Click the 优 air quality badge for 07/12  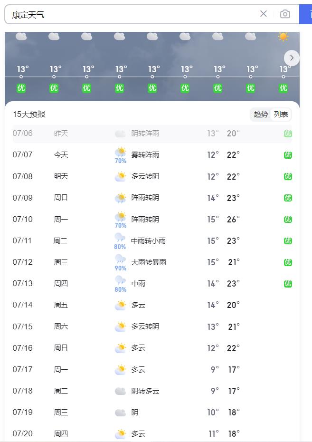pyautogui.click(x=288, y=262)
